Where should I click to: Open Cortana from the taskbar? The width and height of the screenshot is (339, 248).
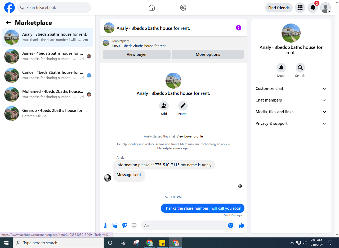pyautogui.click(x=110, y=243)
